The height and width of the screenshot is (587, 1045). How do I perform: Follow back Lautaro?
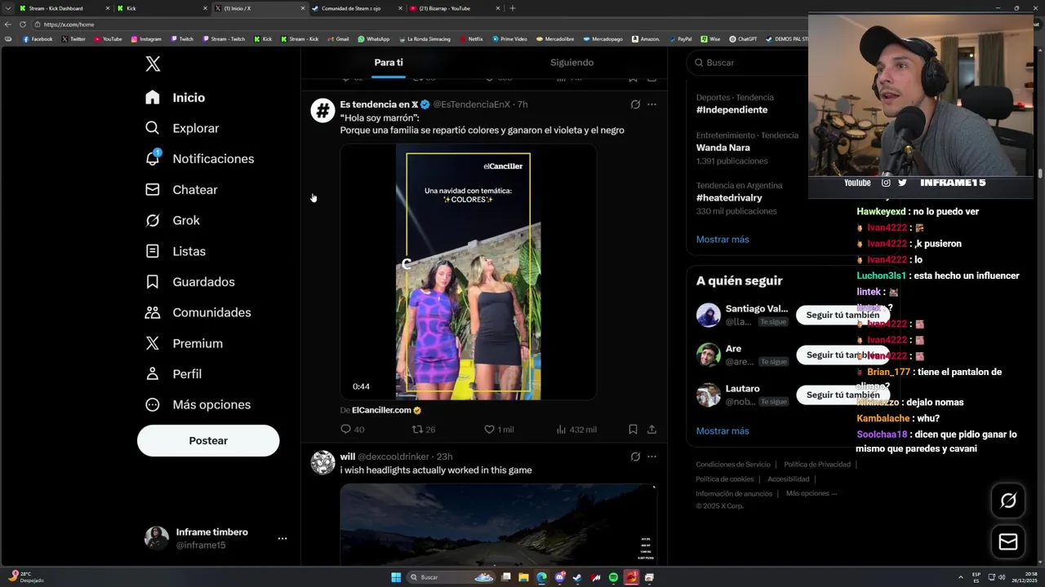coord(843,395)
